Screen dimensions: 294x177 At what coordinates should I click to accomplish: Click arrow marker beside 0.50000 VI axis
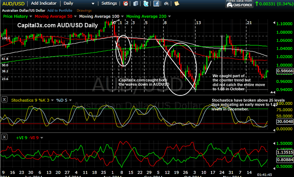point(274,169)
